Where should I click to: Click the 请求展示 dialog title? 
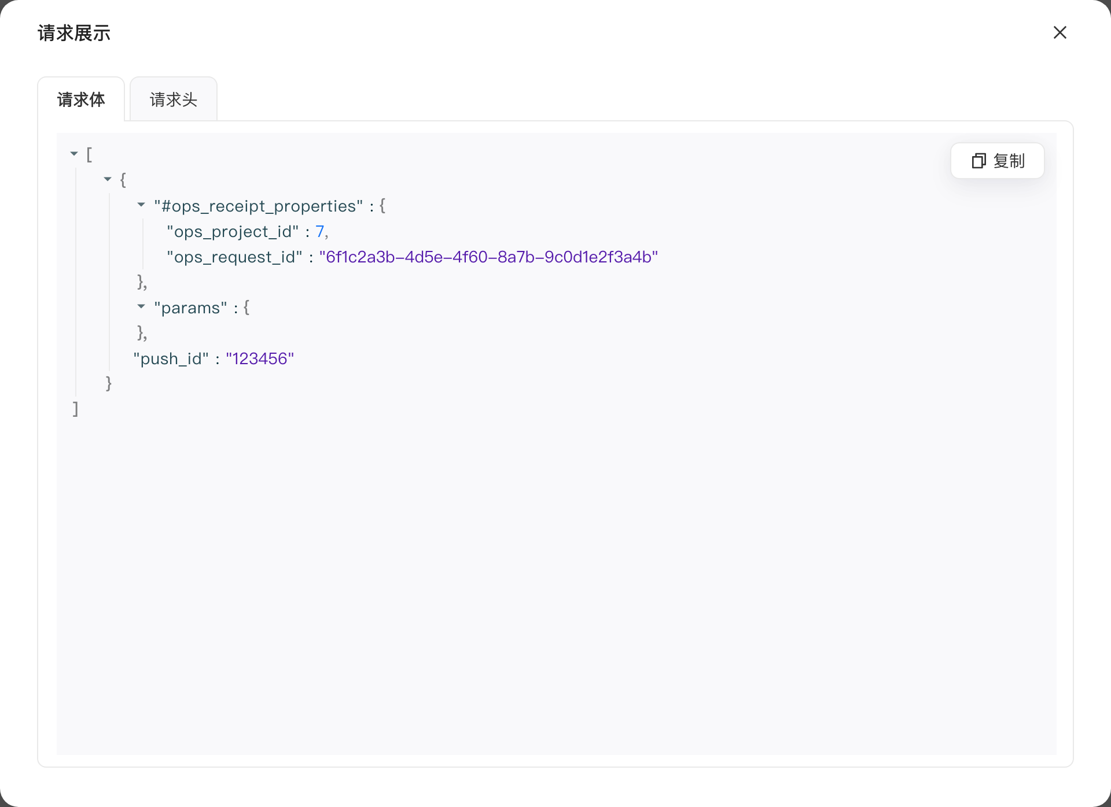click(x=74, y=33)
